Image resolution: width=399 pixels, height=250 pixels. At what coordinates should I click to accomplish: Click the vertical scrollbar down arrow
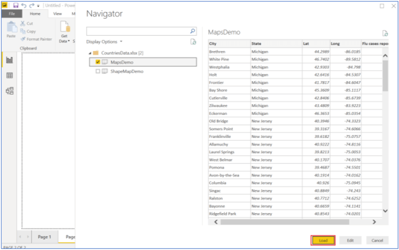point(385,211)
